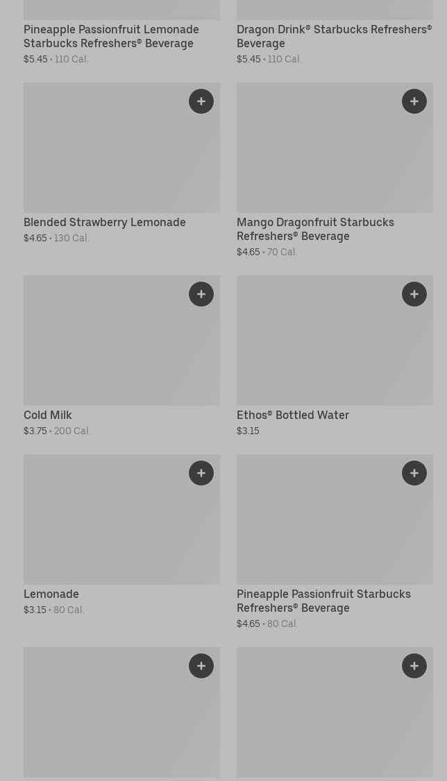Open the Pineapple Passionfruit Lemonade Refreshers title
Screen dimensions: 447x781
coord(111,36)
